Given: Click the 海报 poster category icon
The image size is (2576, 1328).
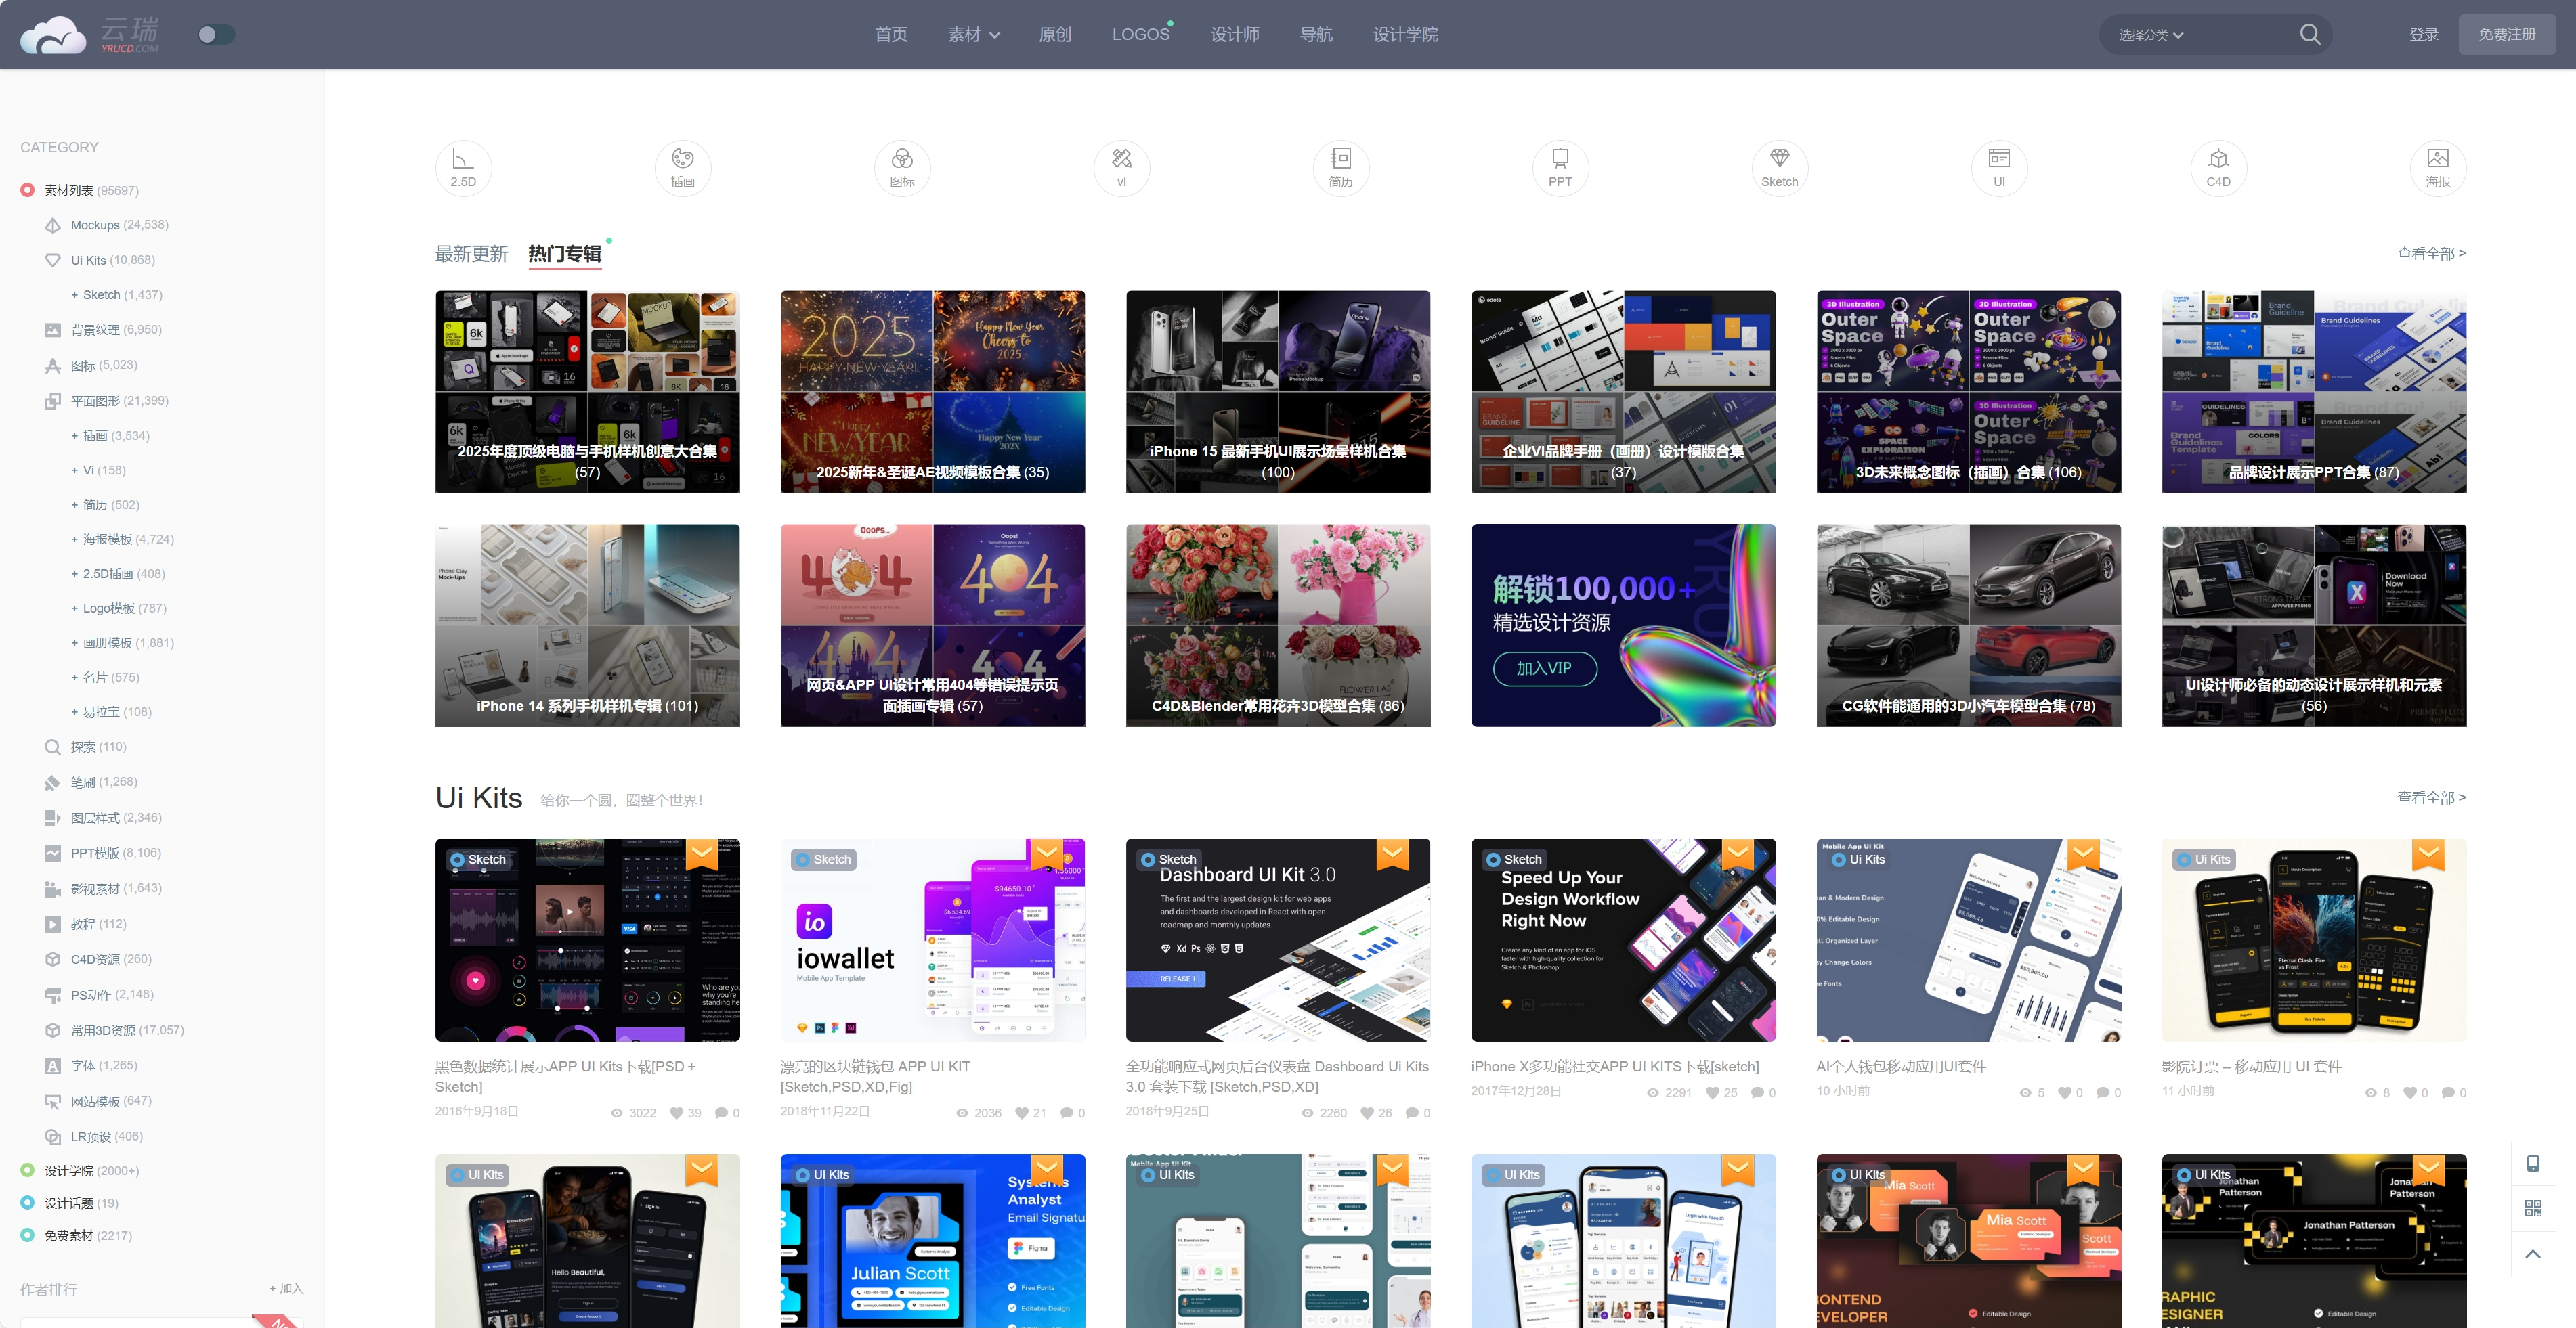Looking at the screenshot, I should pos(2437,168).
